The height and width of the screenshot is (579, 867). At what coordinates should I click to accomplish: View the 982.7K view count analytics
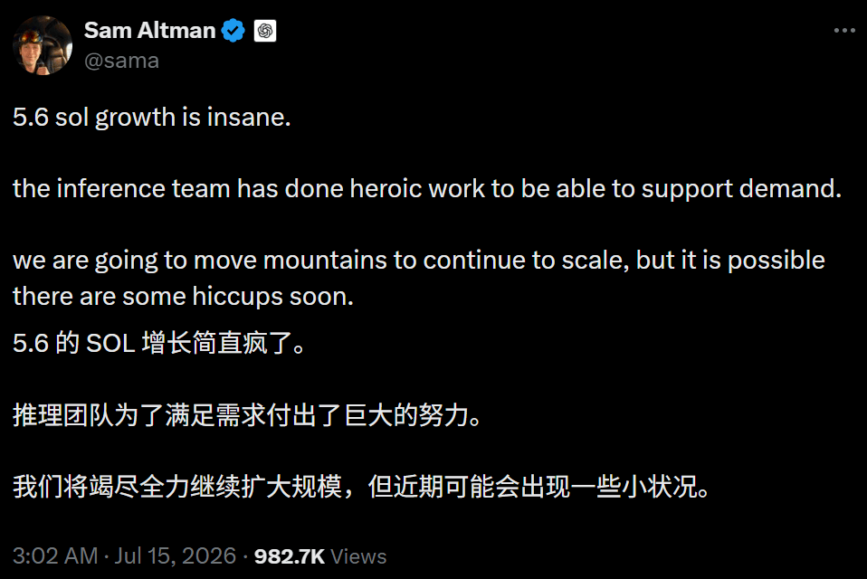coord(290,556)
